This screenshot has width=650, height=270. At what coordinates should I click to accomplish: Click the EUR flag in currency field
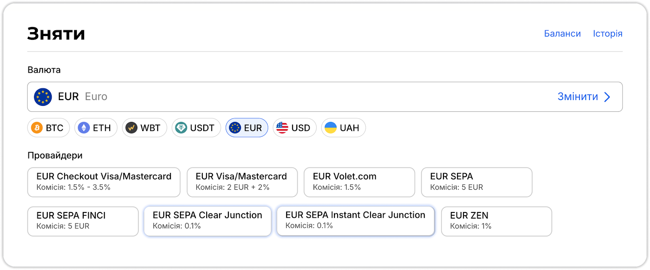43,97
